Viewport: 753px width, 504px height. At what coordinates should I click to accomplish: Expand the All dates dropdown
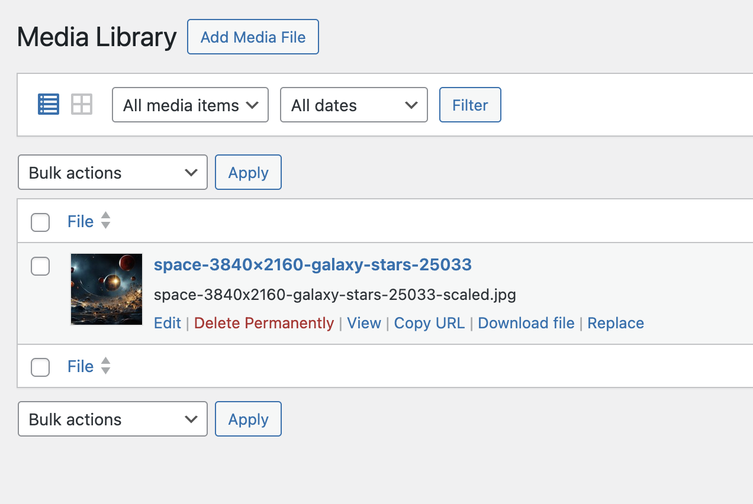click(x=353, y=105)
